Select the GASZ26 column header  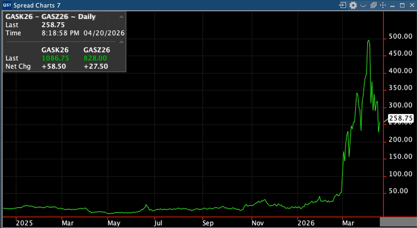[97, 50]
